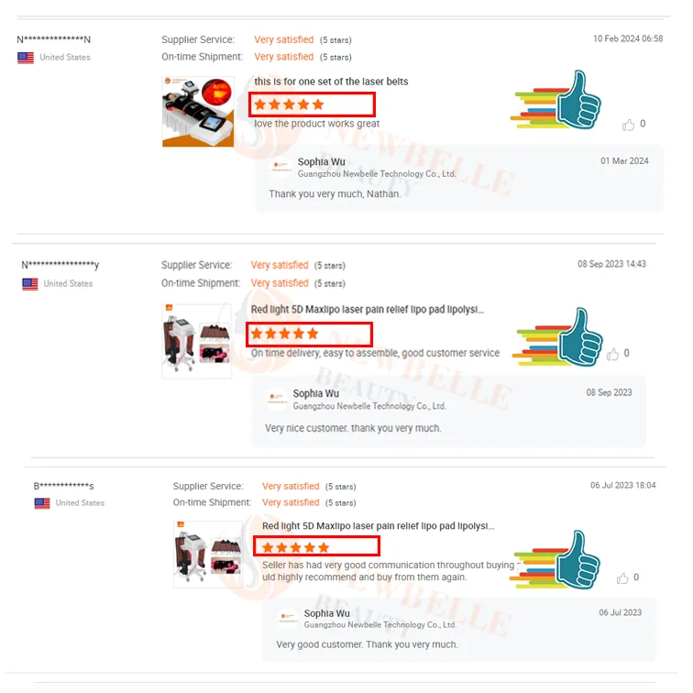The height and width of the screenshot is (693, 693).
Task: Click the thumbs-up graphic in the first review
Action: click(x=556, y=100)
